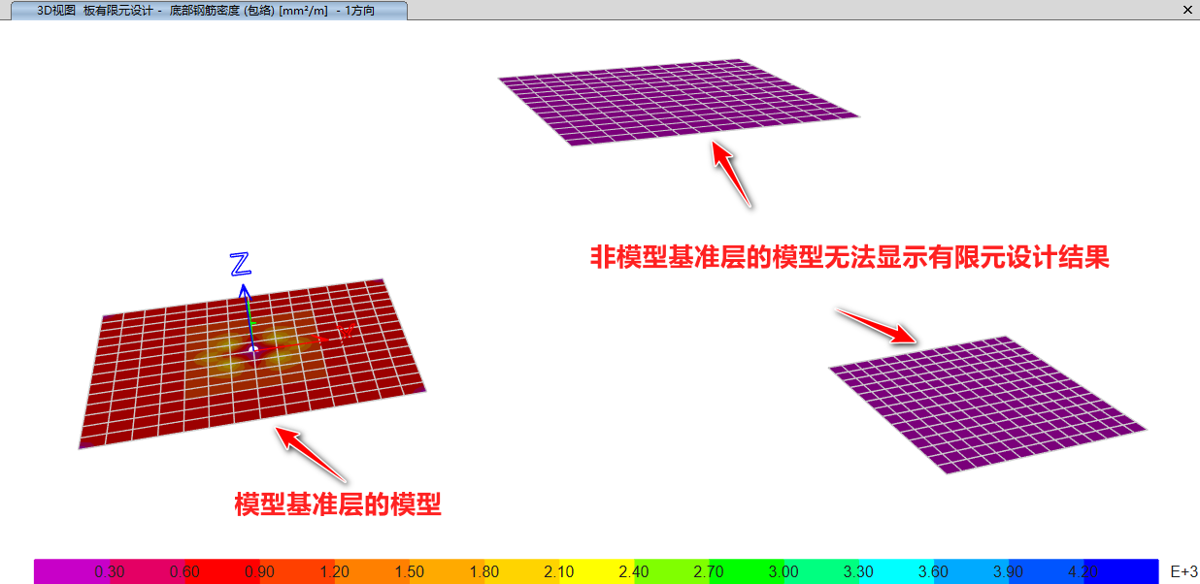This screenshot has width=1200, height=584.
Task: Pick the 0.90 red legend color
Action: (259, 571)
